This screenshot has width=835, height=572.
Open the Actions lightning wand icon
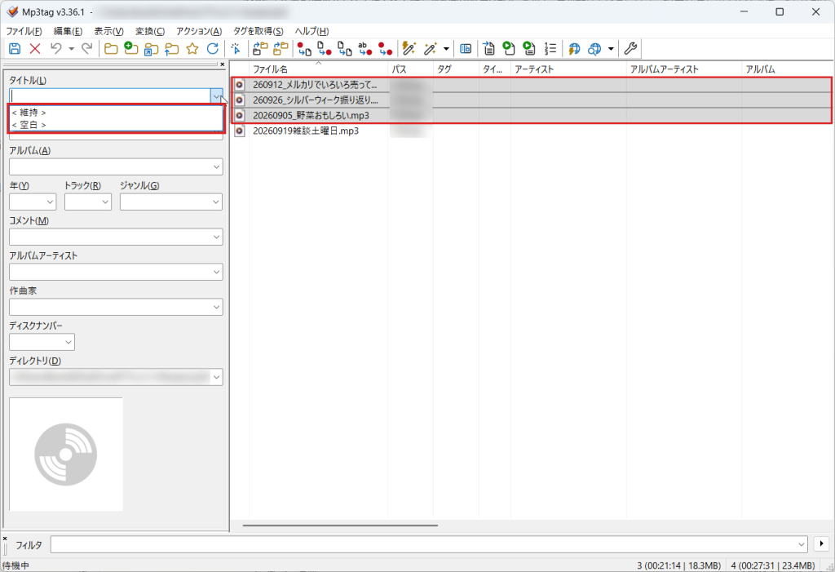pos(409,49)
